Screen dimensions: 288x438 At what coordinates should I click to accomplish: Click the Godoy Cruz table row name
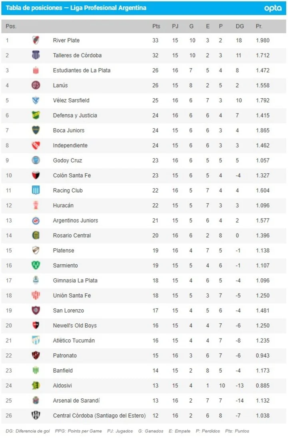point(68,160)
